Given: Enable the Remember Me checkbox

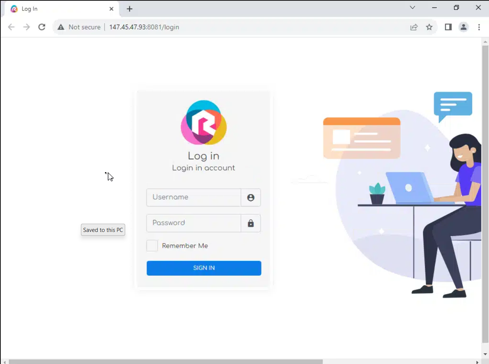Looking at the screenshot, I should tap(152, 246).
